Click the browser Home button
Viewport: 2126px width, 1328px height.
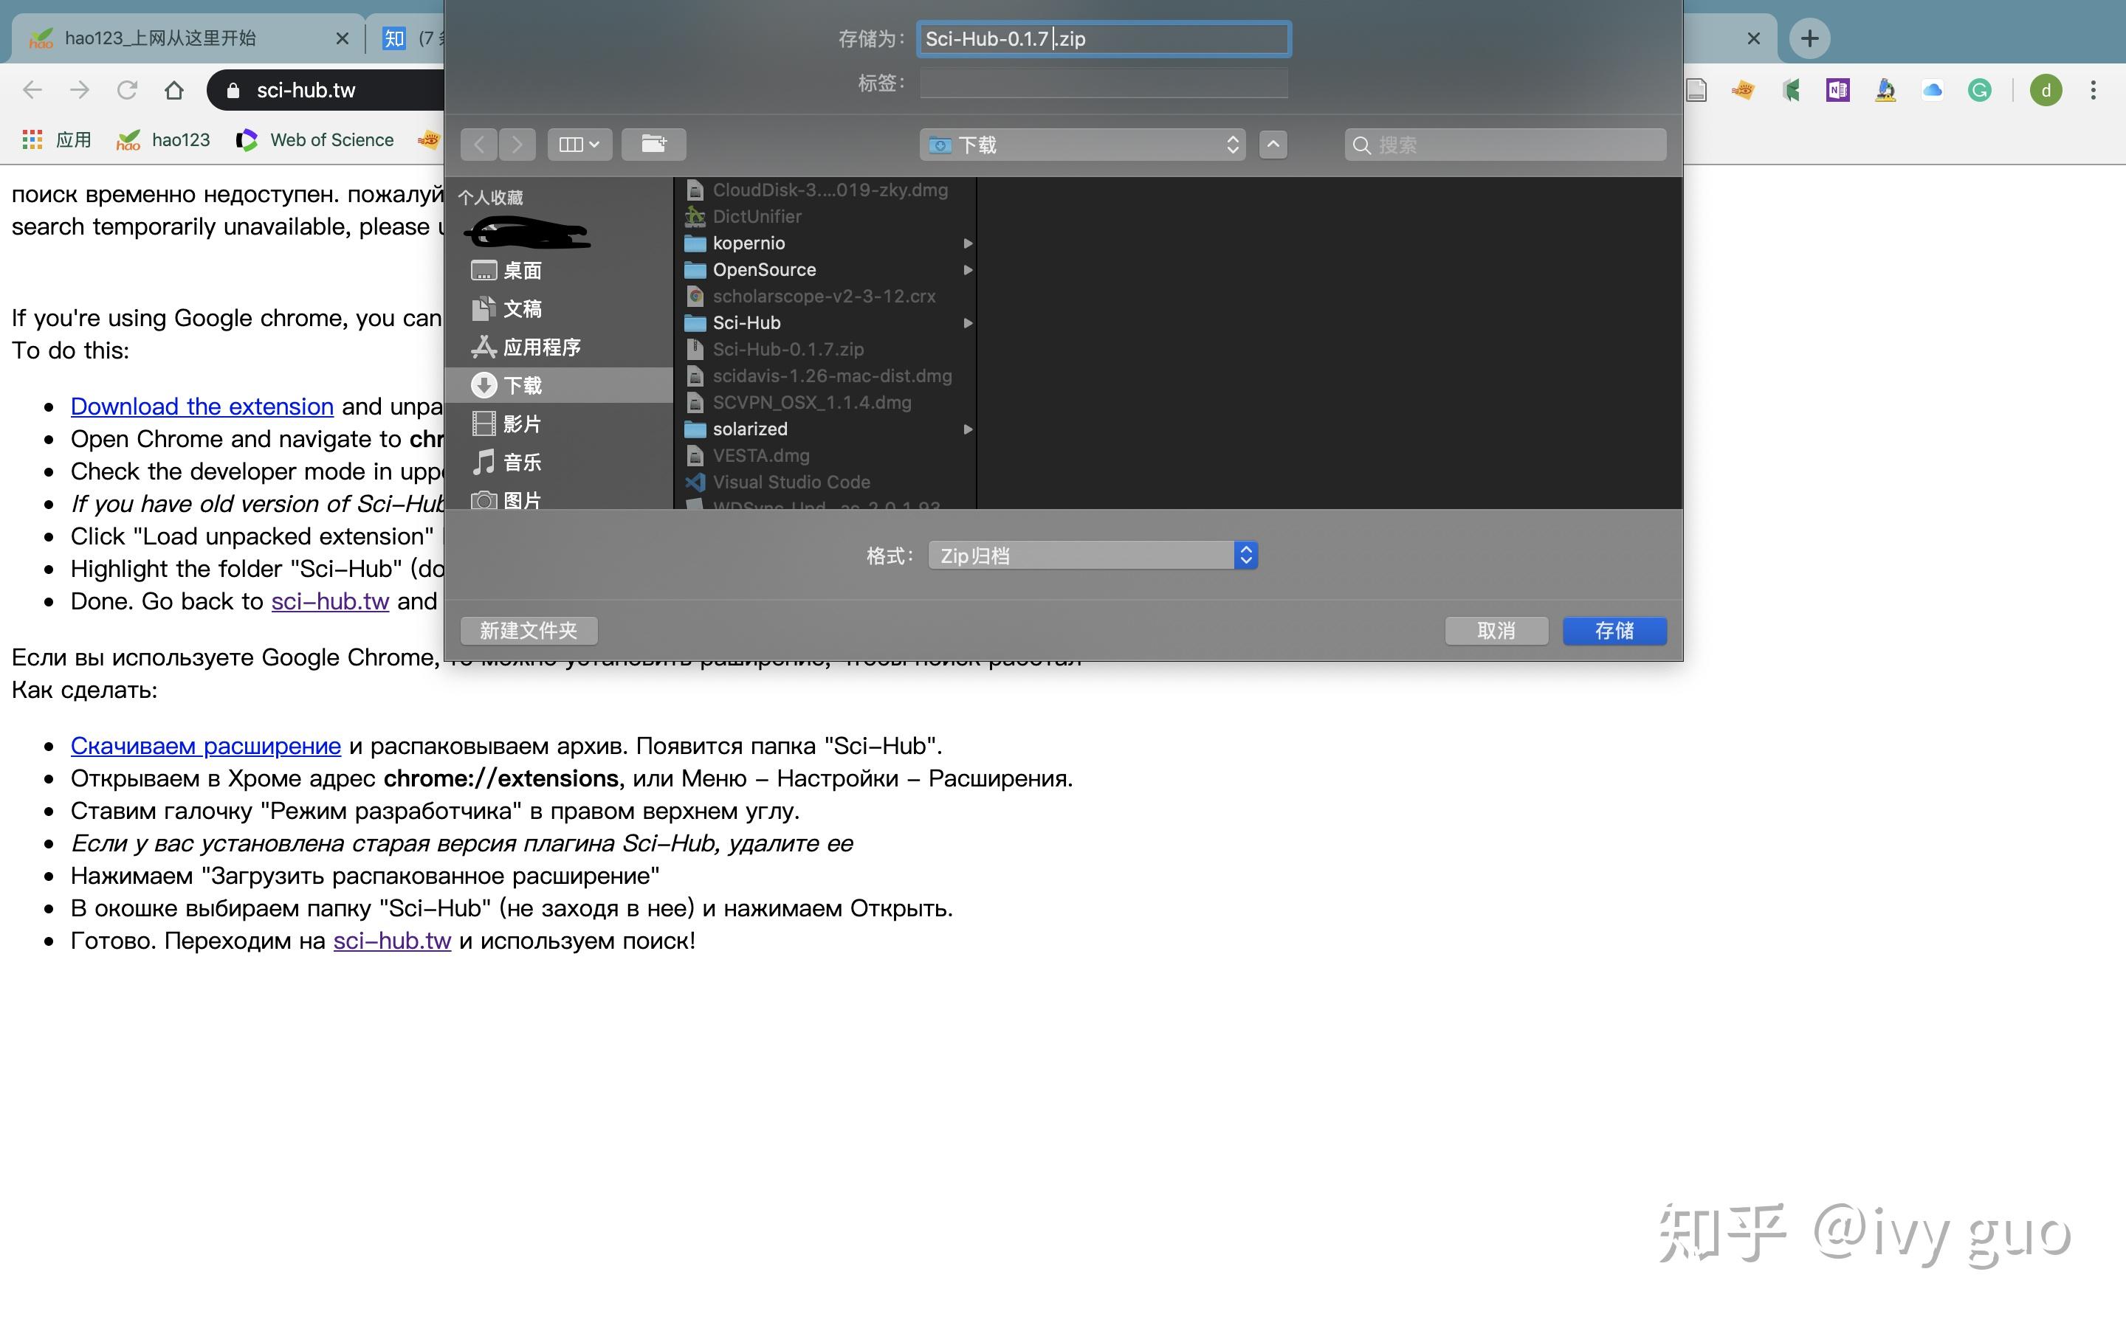pos(174,89)
